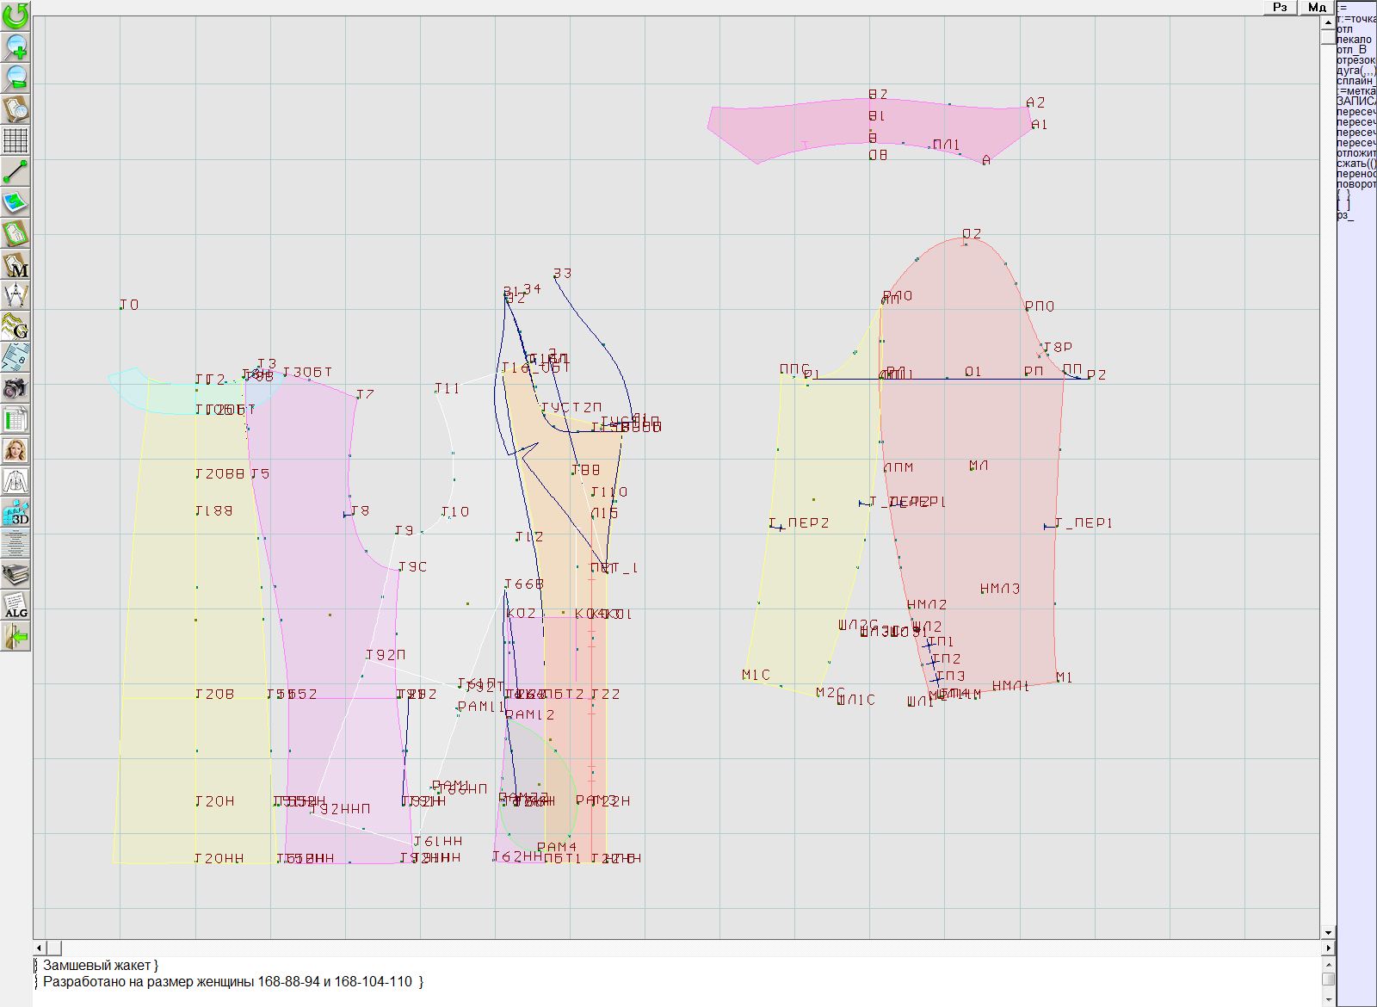This screenshot has width=1377, height=1007.
Task: Click the camera snapshot icon
Action: coord(15,388)
